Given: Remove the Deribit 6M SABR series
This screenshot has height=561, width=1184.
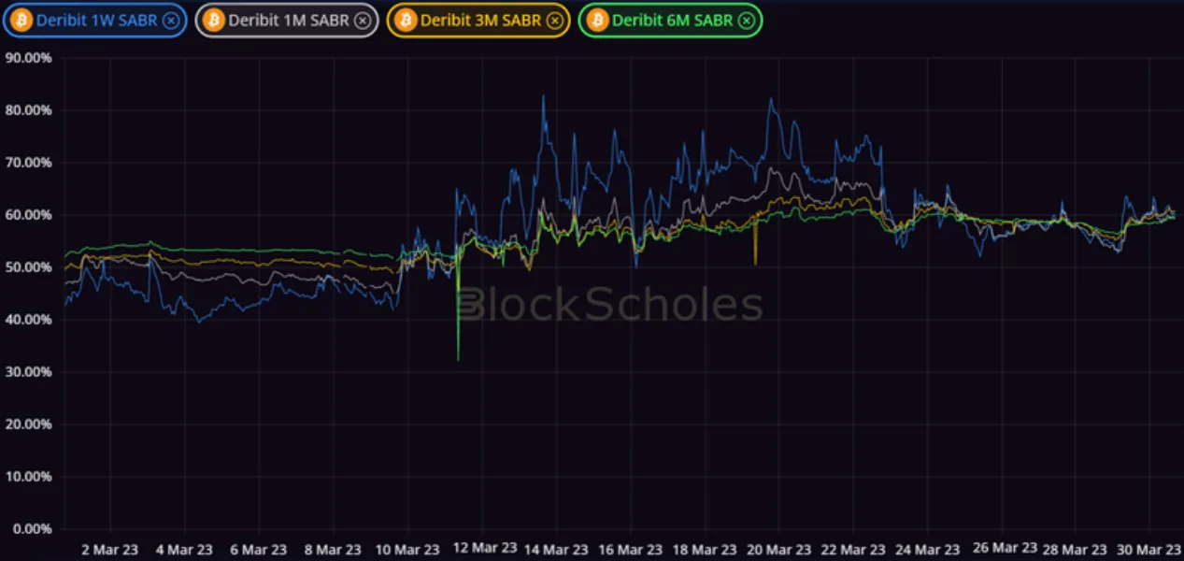Looking at the screenshot, I should (x=746, y=20).
